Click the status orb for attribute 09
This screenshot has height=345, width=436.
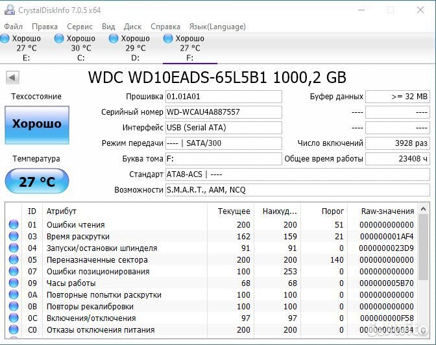coord(14,283)
